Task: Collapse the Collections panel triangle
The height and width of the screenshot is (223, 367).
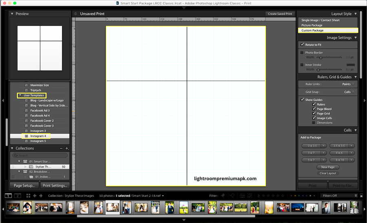Action: pos(12,148)
